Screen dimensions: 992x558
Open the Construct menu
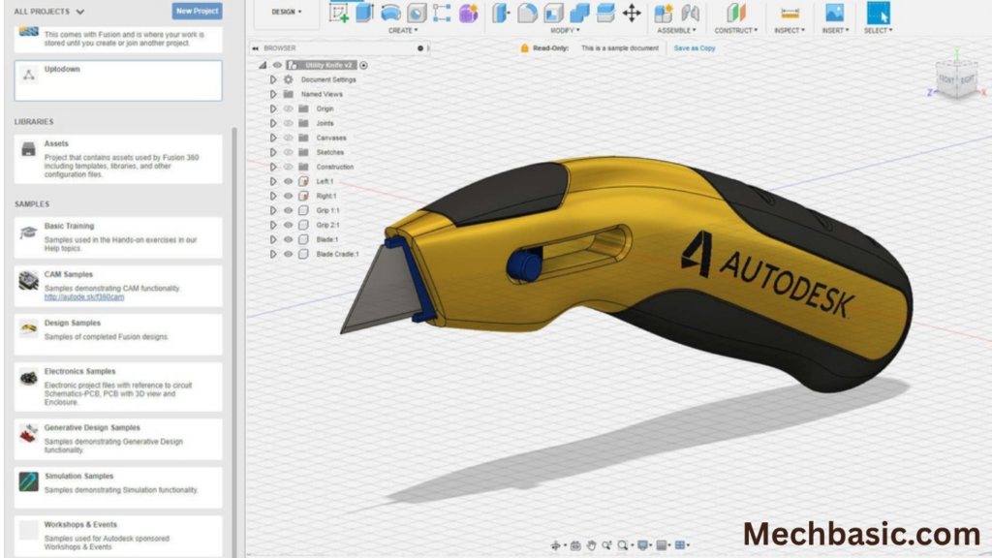point(736,30)
